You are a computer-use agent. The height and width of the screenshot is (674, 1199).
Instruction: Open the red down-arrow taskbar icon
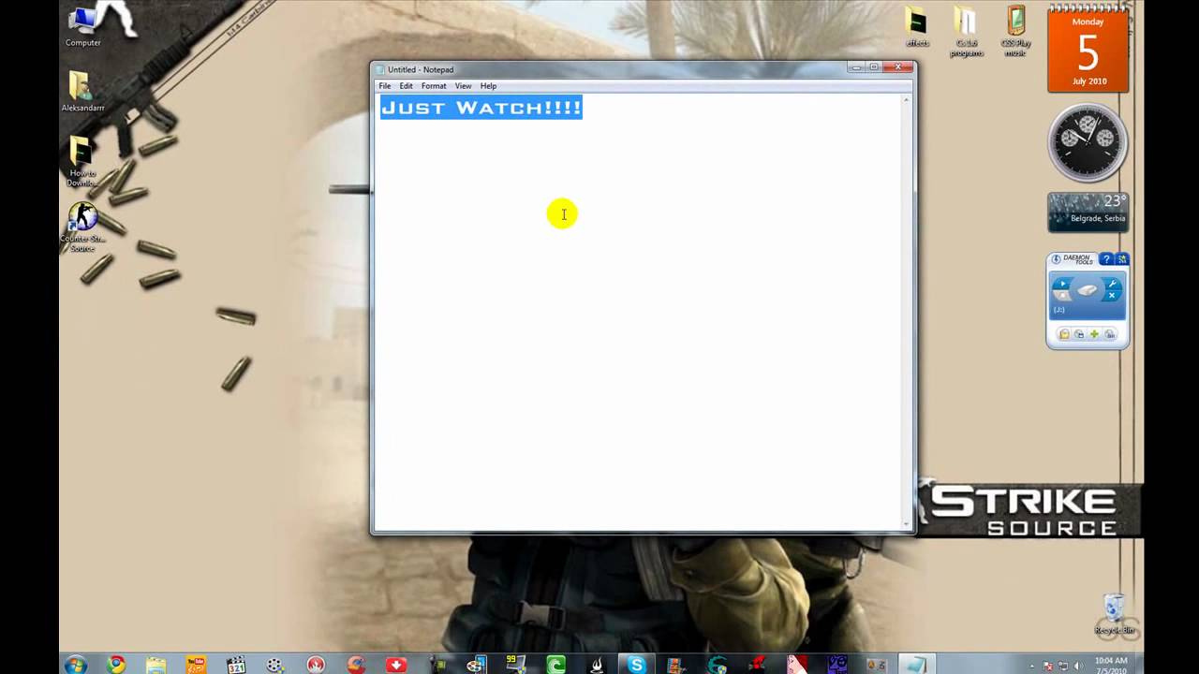click(396, 665)
